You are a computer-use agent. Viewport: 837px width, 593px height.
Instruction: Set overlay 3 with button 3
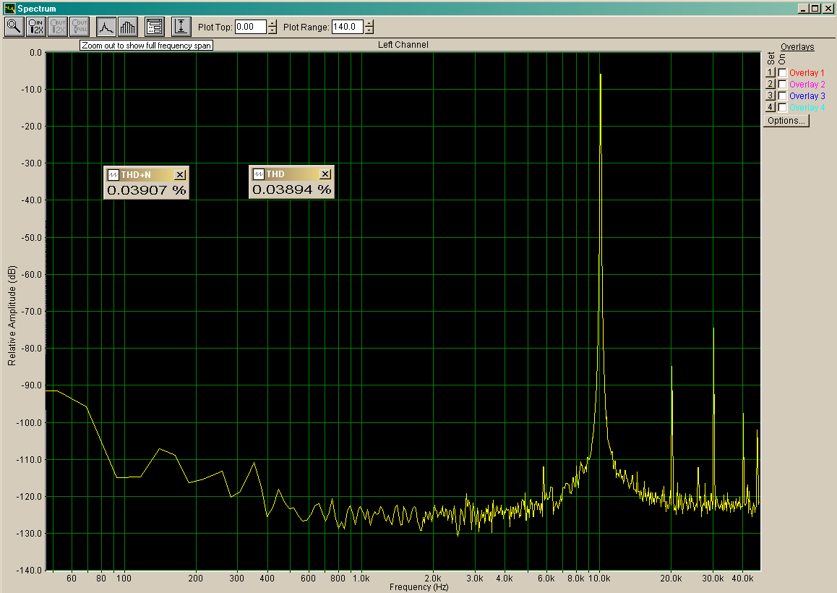(x=771, y=95)
